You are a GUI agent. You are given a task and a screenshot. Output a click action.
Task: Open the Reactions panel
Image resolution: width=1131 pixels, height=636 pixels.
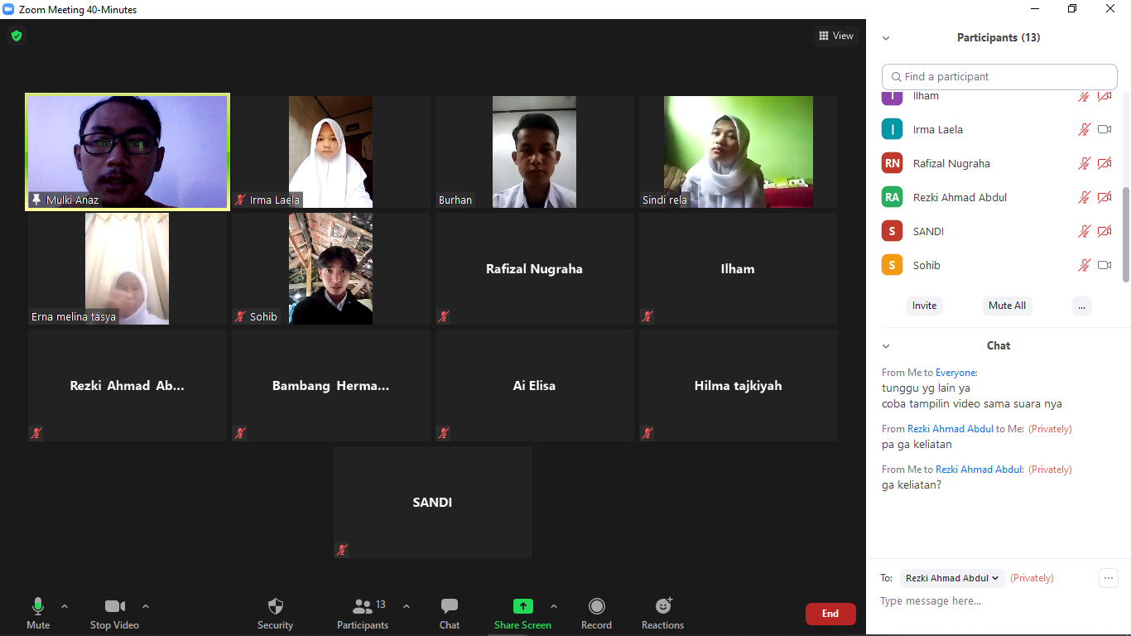click(662, 605)
